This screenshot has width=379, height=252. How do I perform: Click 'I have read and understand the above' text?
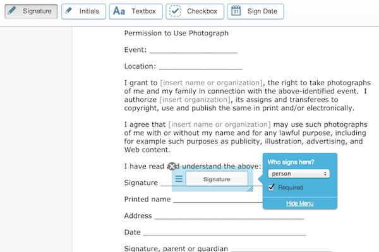click(x=193, y=167)
